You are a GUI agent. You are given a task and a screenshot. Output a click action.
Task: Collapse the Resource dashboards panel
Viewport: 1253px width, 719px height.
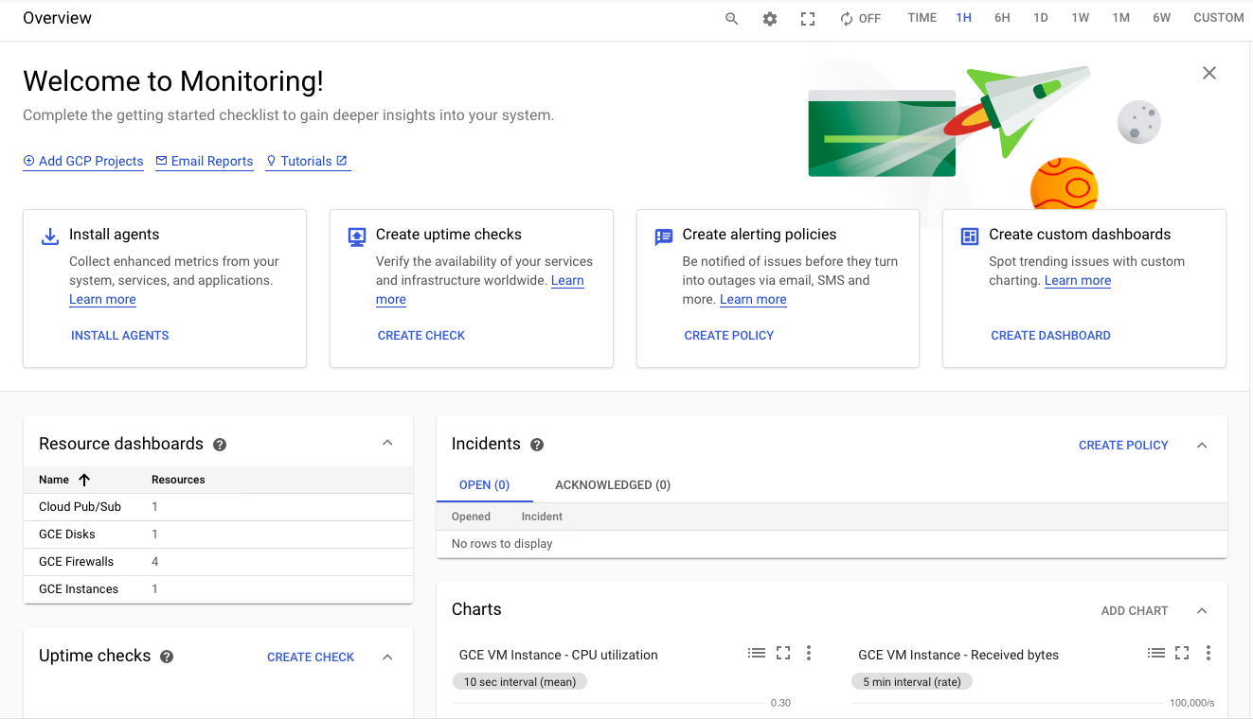coord(386,444)
